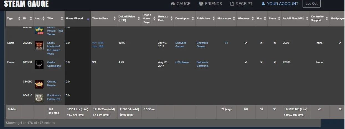
Task: Click Eador Multiplayer checkmark
Action: tap(340, 43)
